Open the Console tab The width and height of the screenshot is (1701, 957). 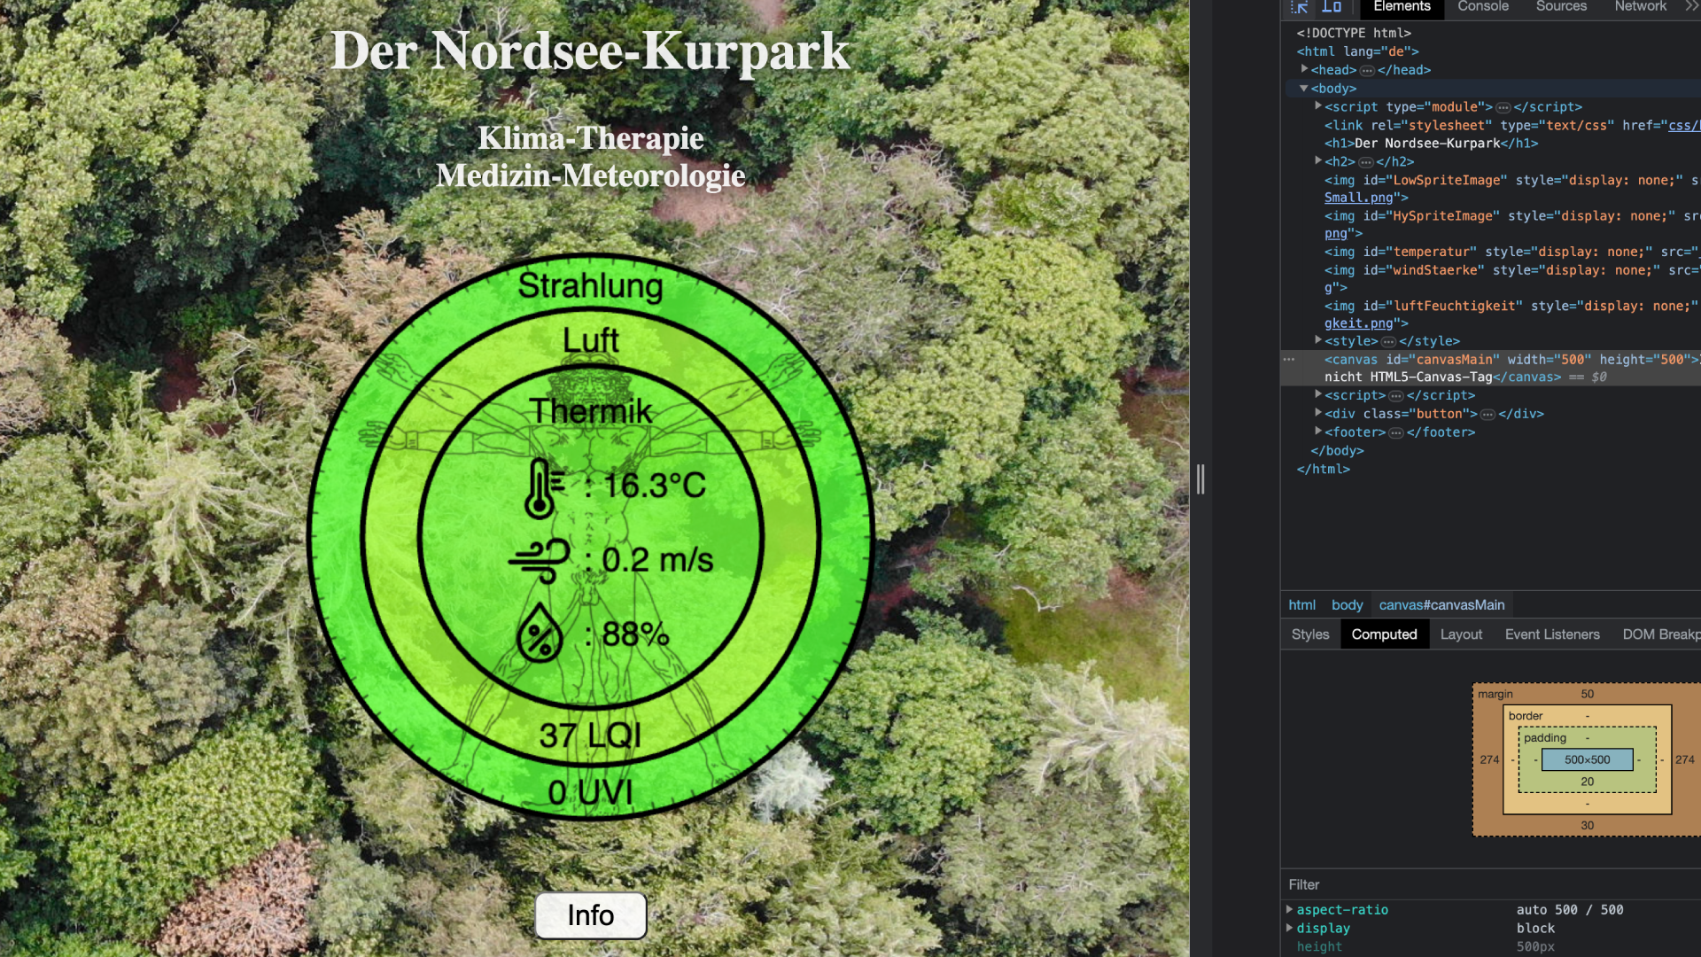coord(1483,7)
